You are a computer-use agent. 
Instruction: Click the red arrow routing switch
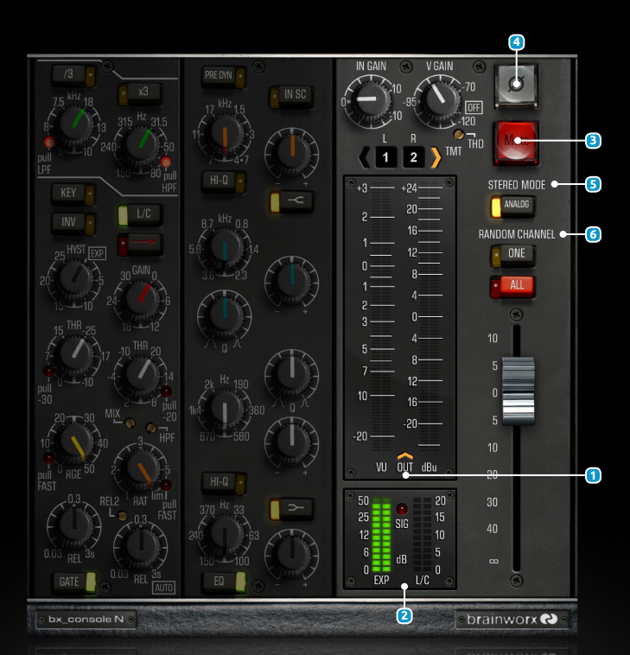(x=140, y=244)
